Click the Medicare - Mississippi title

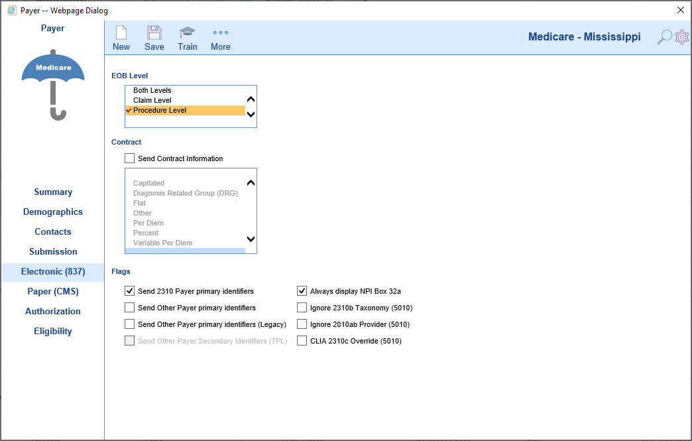tap(585, 36)
